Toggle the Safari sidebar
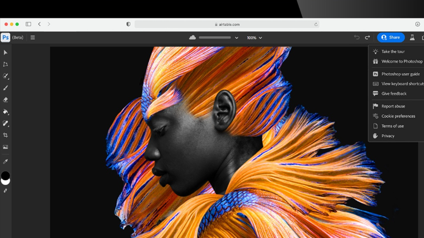This screenshot has height=238, width=424. [x=28, y=24]
